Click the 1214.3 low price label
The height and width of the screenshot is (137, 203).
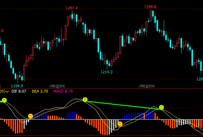[107, 72]
